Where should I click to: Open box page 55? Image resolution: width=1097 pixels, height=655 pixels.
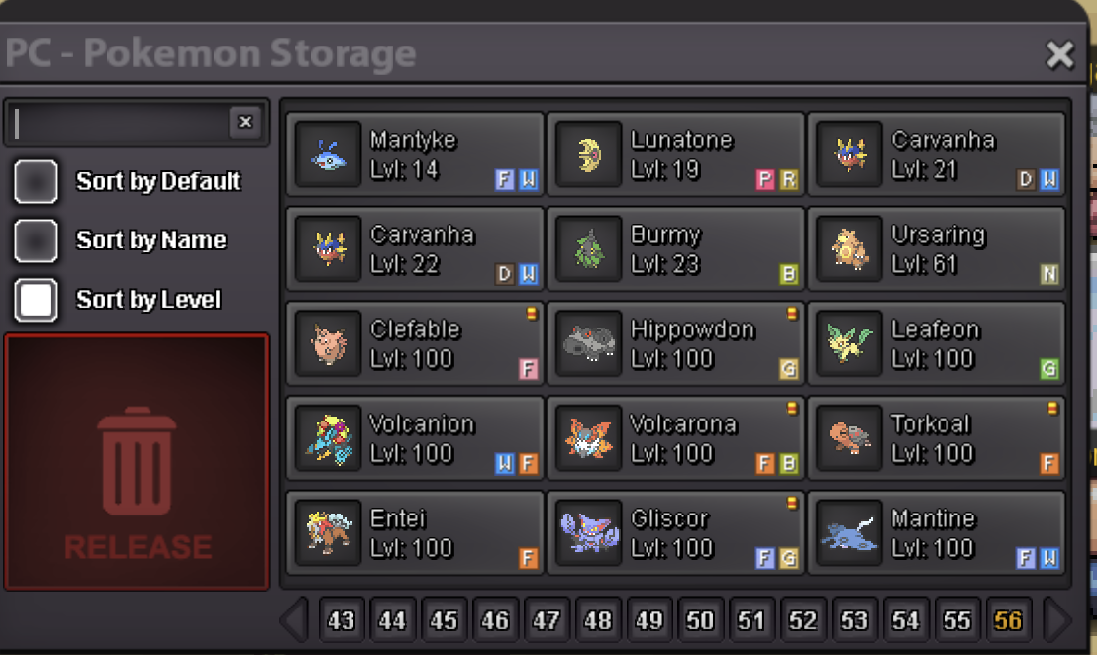pos(957,620)
